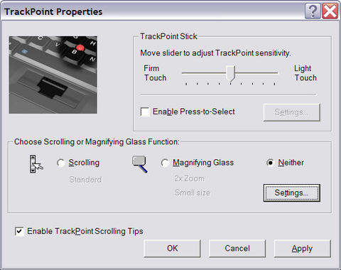Click the greyed 2x Zoom text
The image size is (341, 270).
click(x=190, y=178)
